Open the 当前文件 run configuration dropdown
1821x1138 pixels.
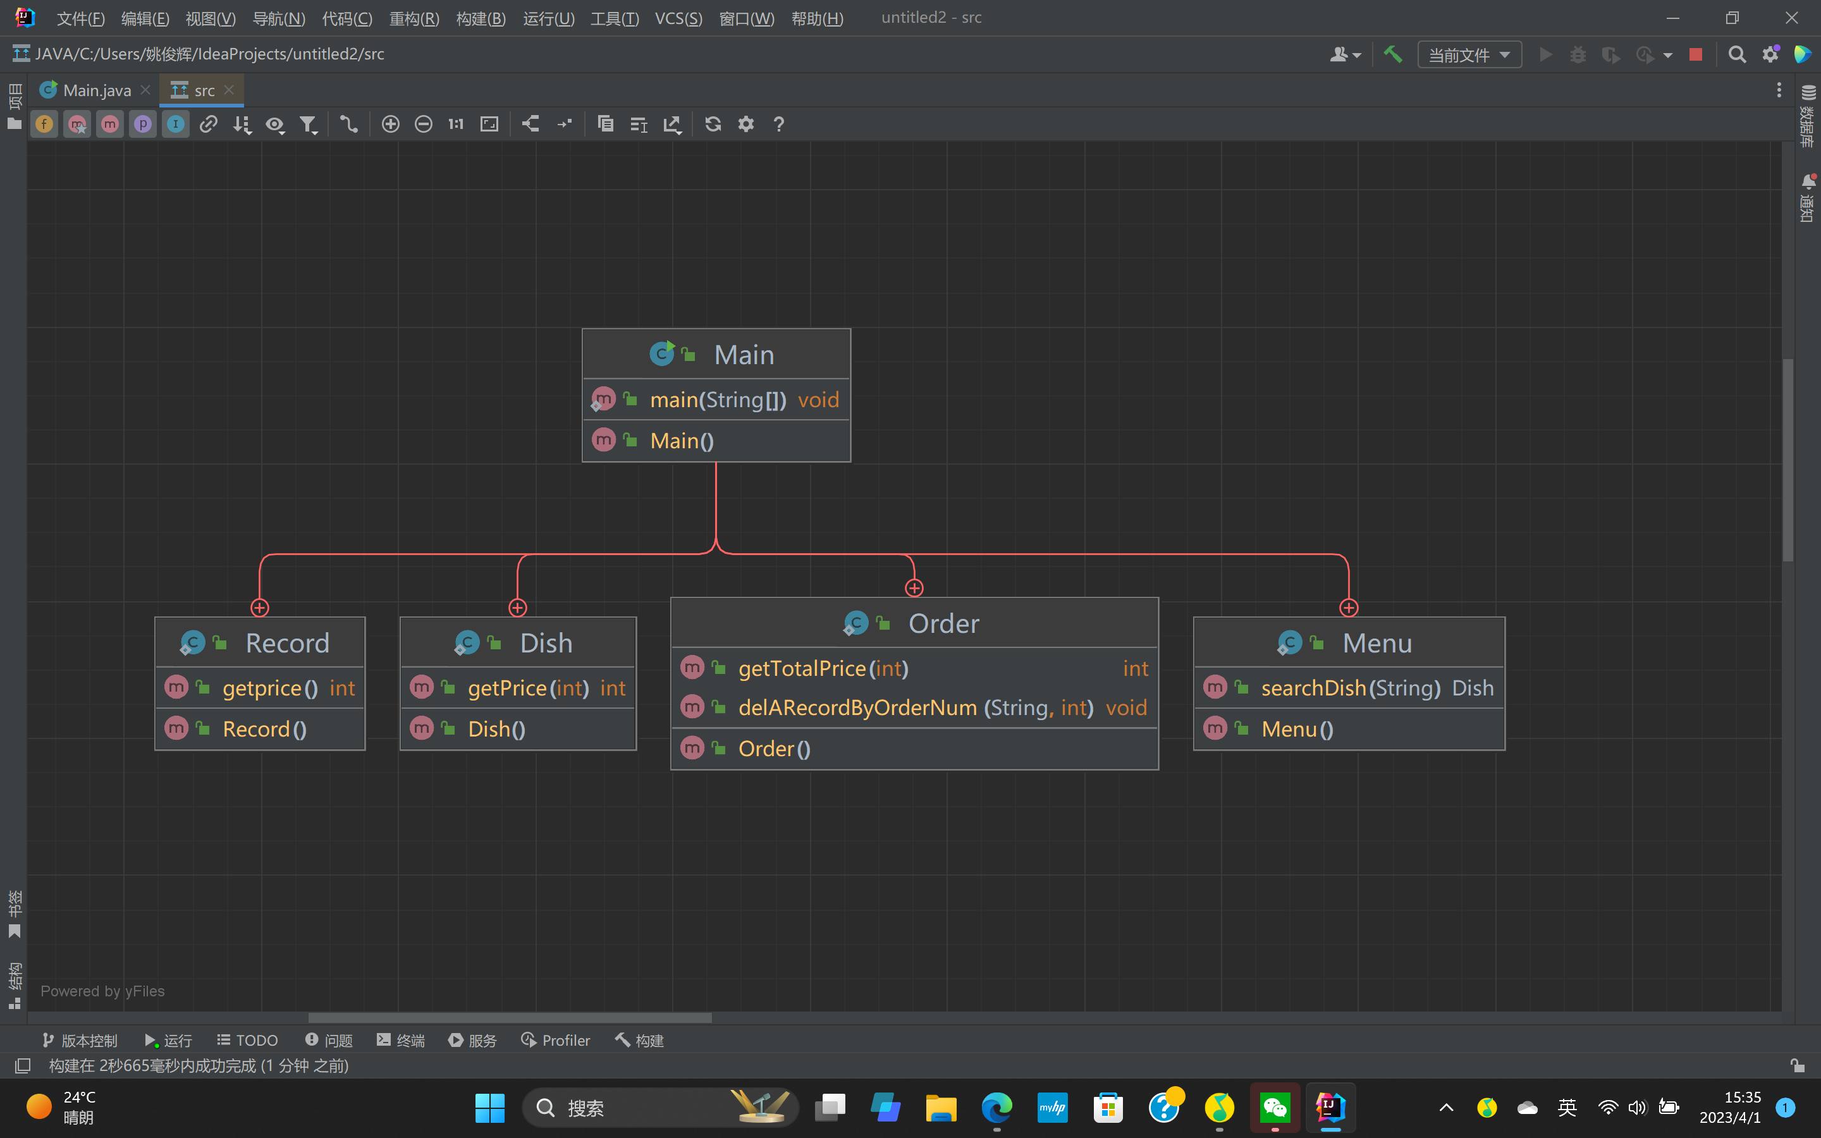(x=1469, y=55)
